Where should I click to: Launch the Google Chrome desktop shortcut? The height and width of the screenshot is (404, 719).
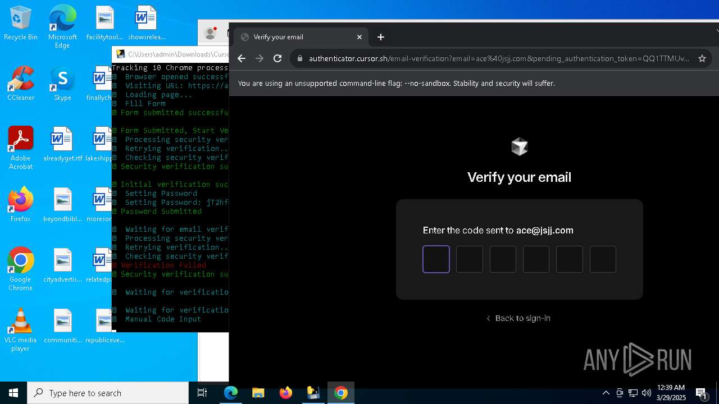tap(21, 269)
